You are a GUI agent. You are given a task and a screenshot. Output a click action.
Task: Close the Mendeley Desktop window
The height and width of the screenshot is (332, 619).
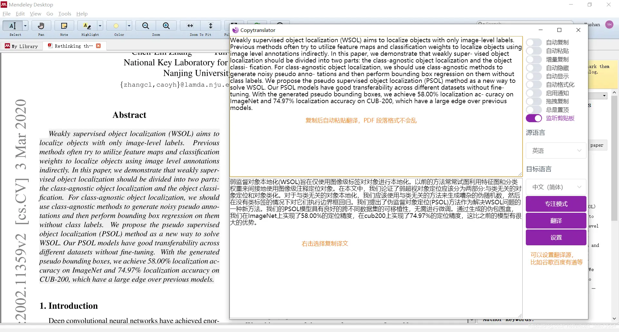click(x=609, y=5)
